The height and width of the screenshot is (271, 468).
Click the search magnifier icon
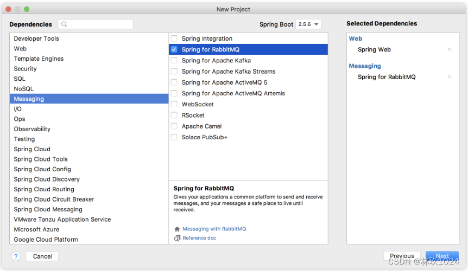64,24
